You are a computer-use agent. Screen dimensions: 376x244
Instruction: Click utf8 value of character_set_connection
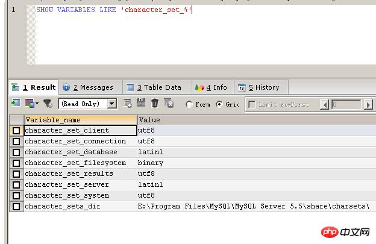coord(257,141)
